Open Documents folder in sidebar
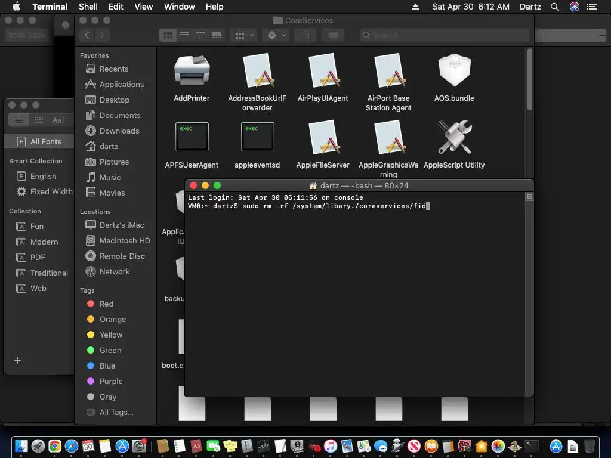This screenshot has height=458, width=611. [x=113, y=116]
